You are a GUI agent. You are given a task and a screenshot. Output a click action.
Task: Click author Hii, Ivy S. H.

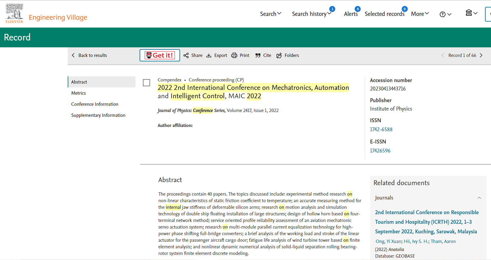(416, 241)
